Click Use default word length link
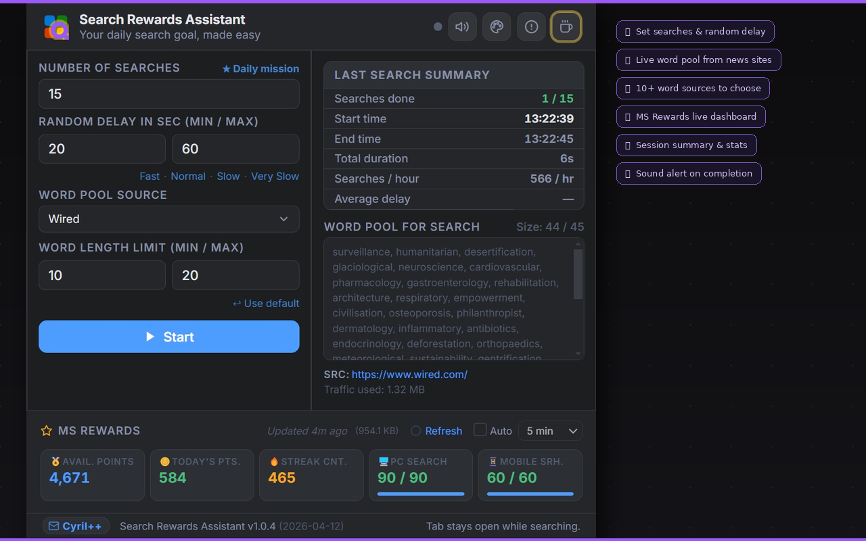Image resolution: width=866 pixels, height=541 pixels. click(266, 303)
